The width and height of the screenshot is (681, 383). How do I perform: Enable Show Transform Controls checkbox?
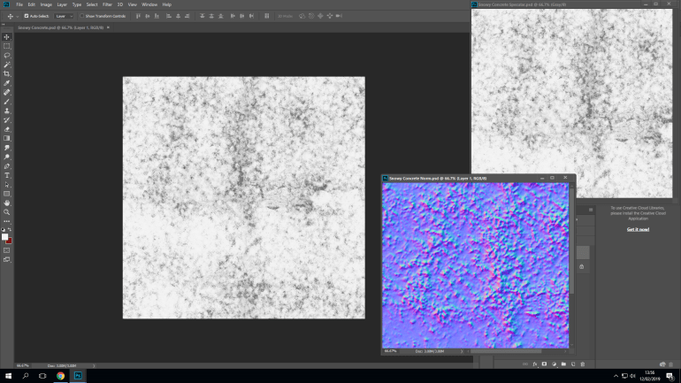pyautogui.click(x=81, y=16)
